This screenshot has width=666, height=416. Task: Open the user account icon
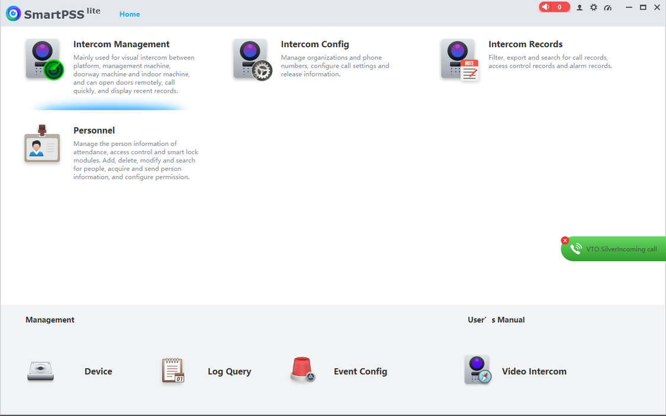coord(580,7)
